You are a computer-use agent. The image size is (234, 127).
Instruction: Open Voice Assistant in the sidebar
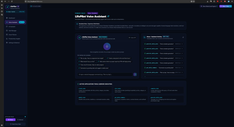click(x=15, y=22)
